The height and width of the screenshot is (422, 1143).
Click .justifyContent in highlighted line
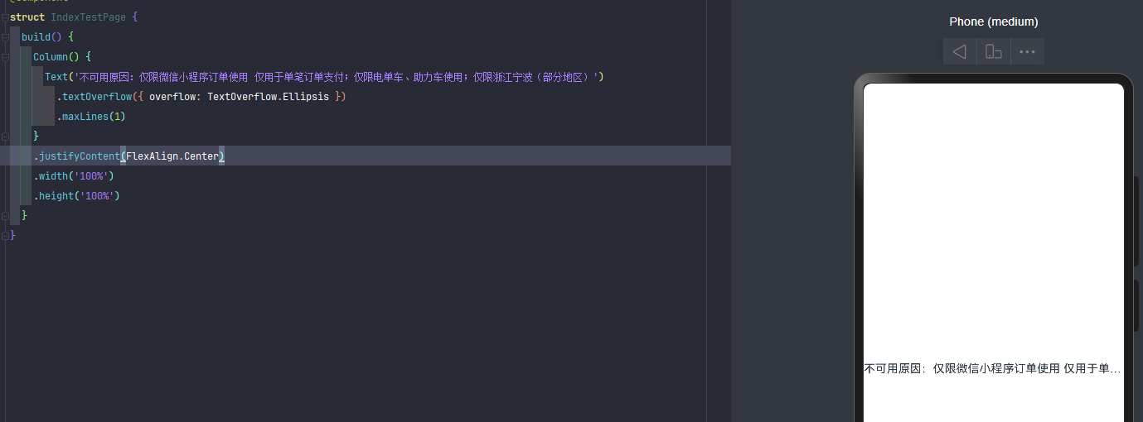pyautogui.click(x=76, y=156)
